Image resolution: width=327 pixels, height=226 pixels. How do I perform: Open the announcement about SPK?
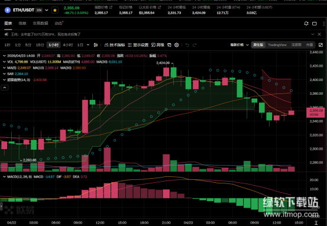point(46,34)
